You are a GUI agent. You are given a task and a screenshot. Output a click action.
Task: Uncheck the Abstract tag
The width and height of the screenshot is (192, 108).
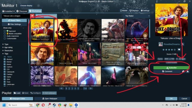(x=4, y=59)
